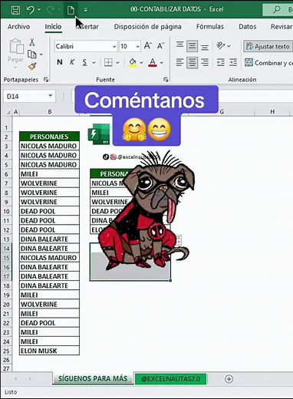Click the PERSONAJES header cell in column B
Image resolution: width=293 pixels, height=399 pixels.
point(49,137)
